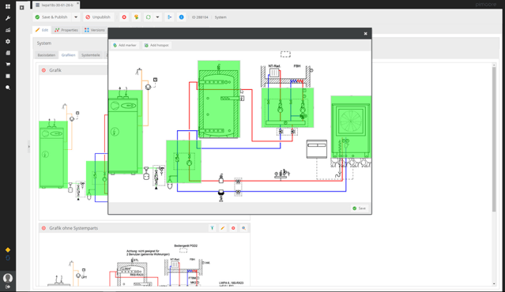The height and width of the screenshot is (292, 505).
Task: Click the blue icon below the yellow diamond
Action: point(8,258)
